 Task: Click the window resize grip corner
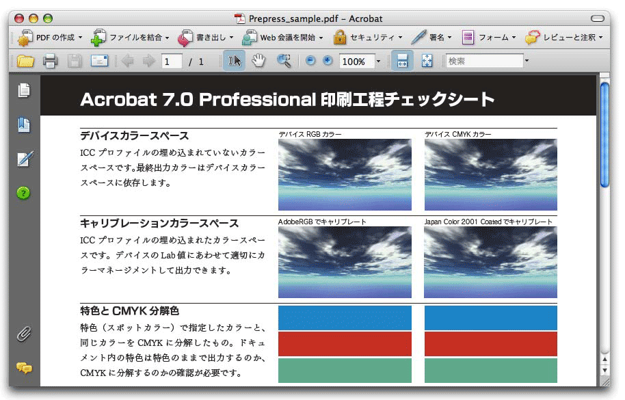click(x=605, y=382)
